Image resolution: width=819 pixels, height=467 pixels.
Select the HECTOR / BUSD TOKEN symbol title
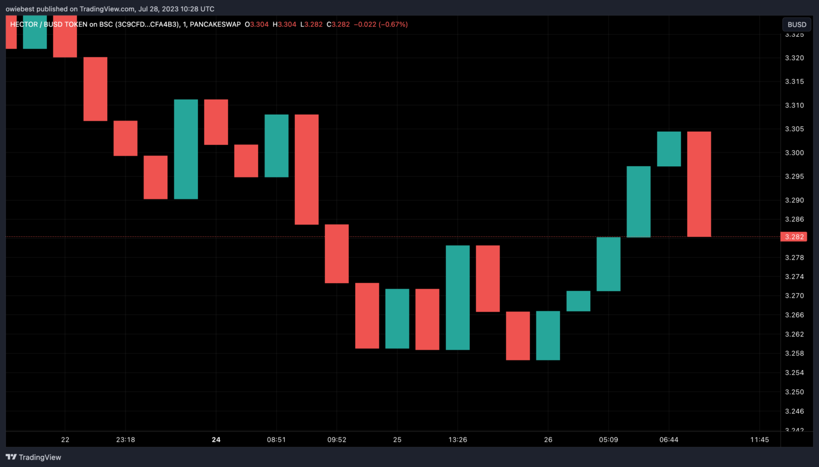[49, 25]
